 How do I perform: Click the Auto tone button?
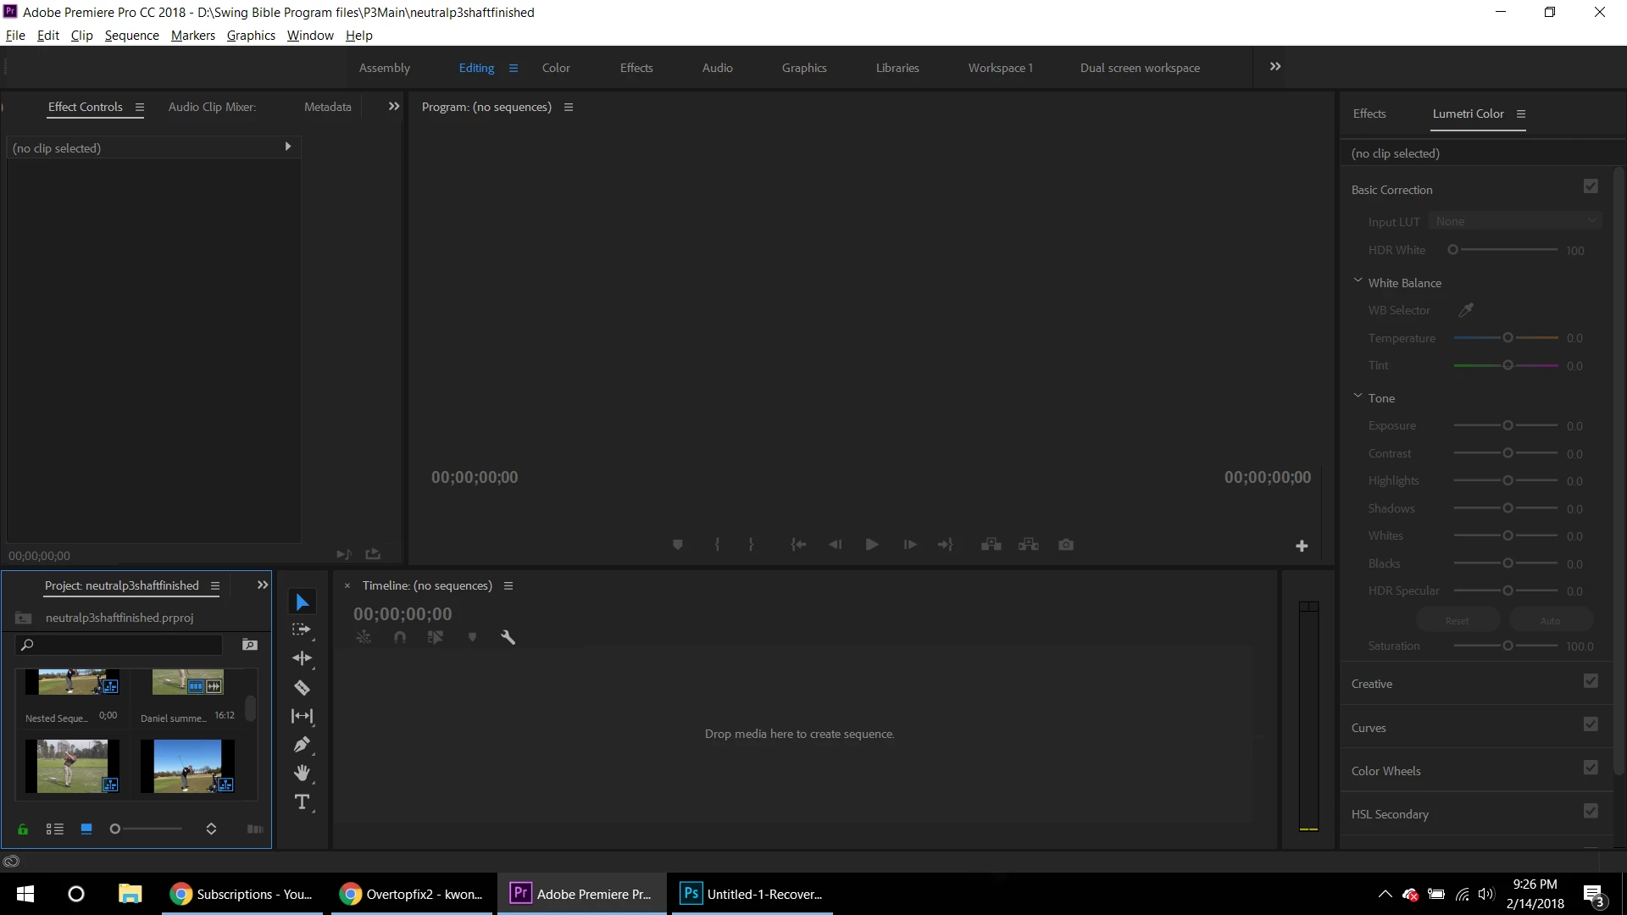(x=1550, y=620)
